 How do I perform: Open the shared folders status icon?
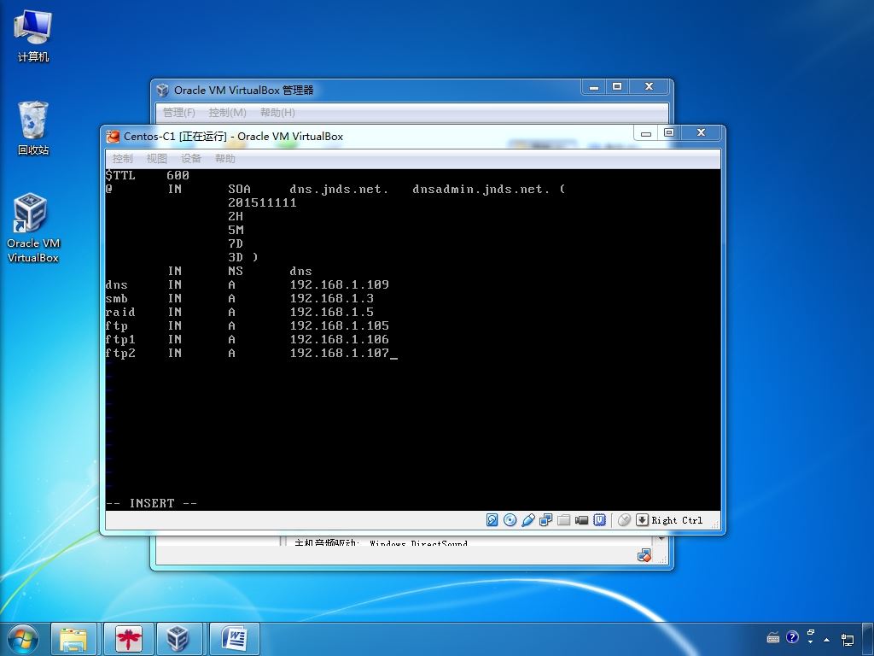(x=564, y=520)
